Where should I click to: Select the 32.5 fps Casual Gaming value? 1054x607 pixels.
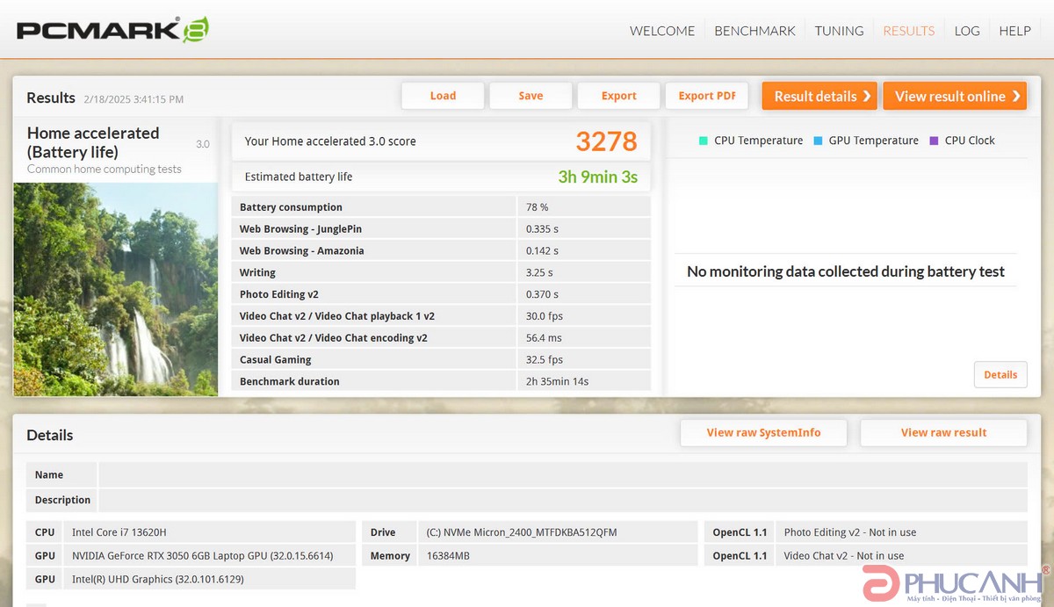(x=545, y=359)
